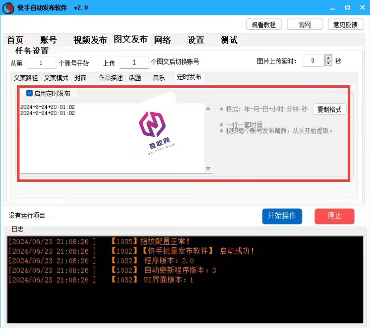Click the 指纹配置正常 log entry

(x=100, y=241)
